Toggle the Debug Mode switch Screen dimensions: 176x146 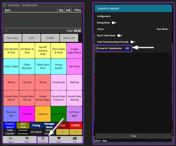(114, 23)
